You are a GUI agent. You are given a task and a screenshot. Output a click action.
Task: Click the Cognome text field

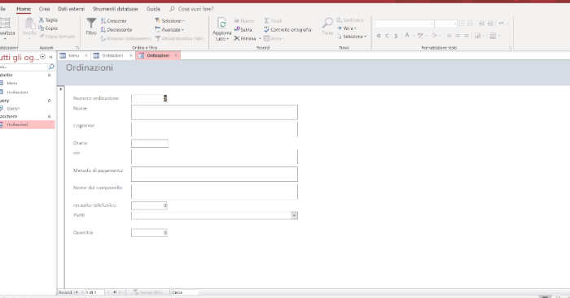click(x=214, y=129)
